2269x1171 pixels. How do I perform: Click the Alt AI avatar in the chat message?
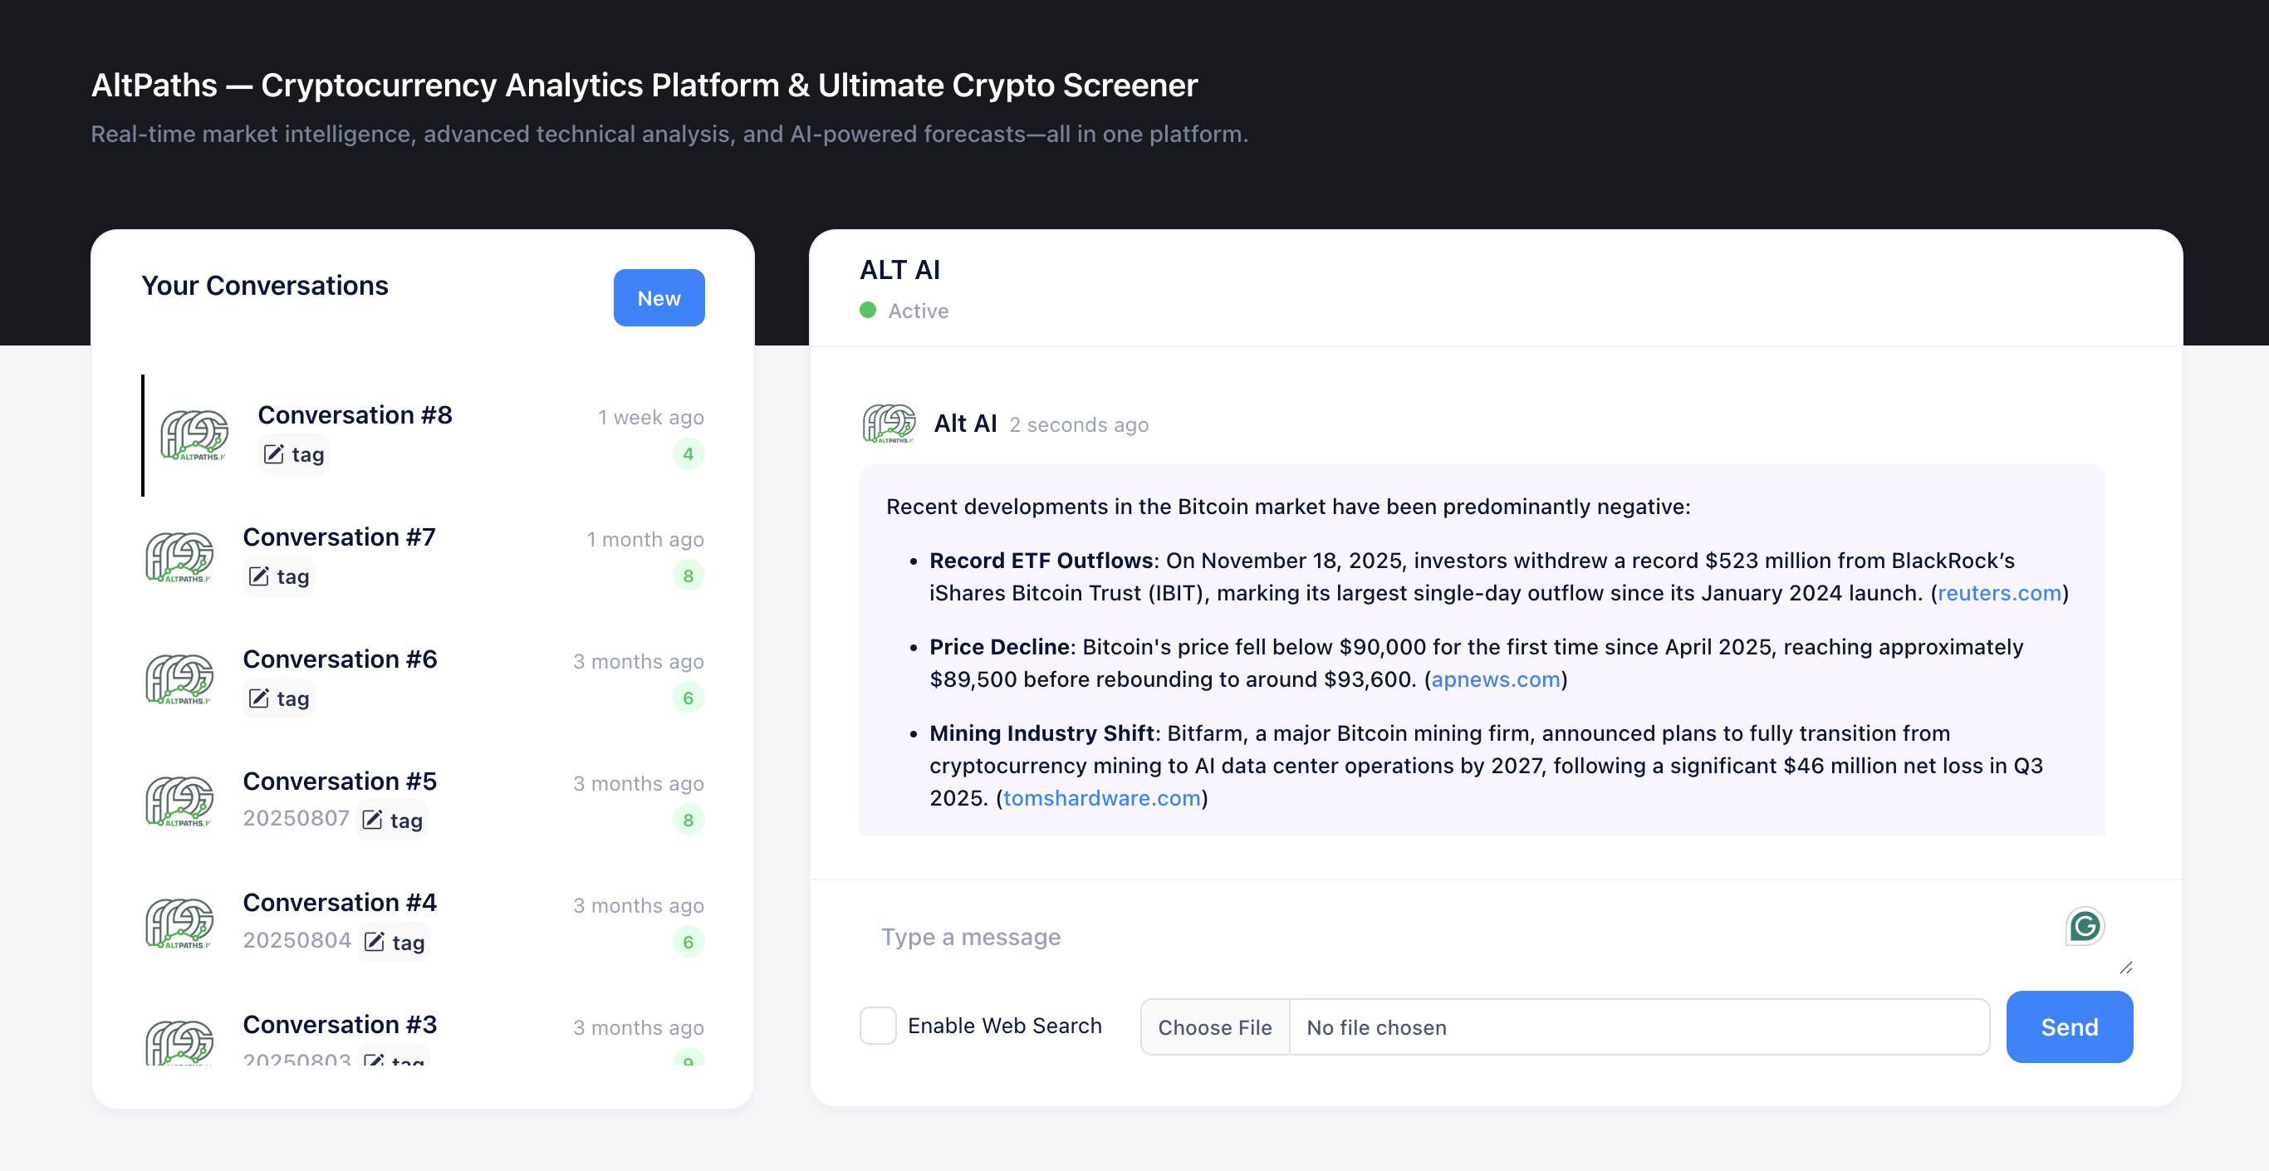(889, 424)
